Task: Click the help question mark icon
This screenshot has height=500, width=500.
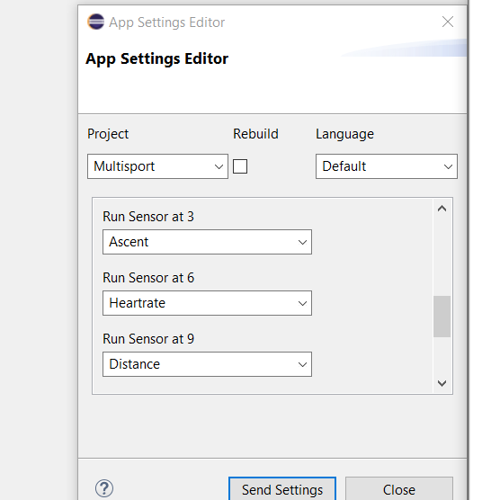Action: pos(104,488)
